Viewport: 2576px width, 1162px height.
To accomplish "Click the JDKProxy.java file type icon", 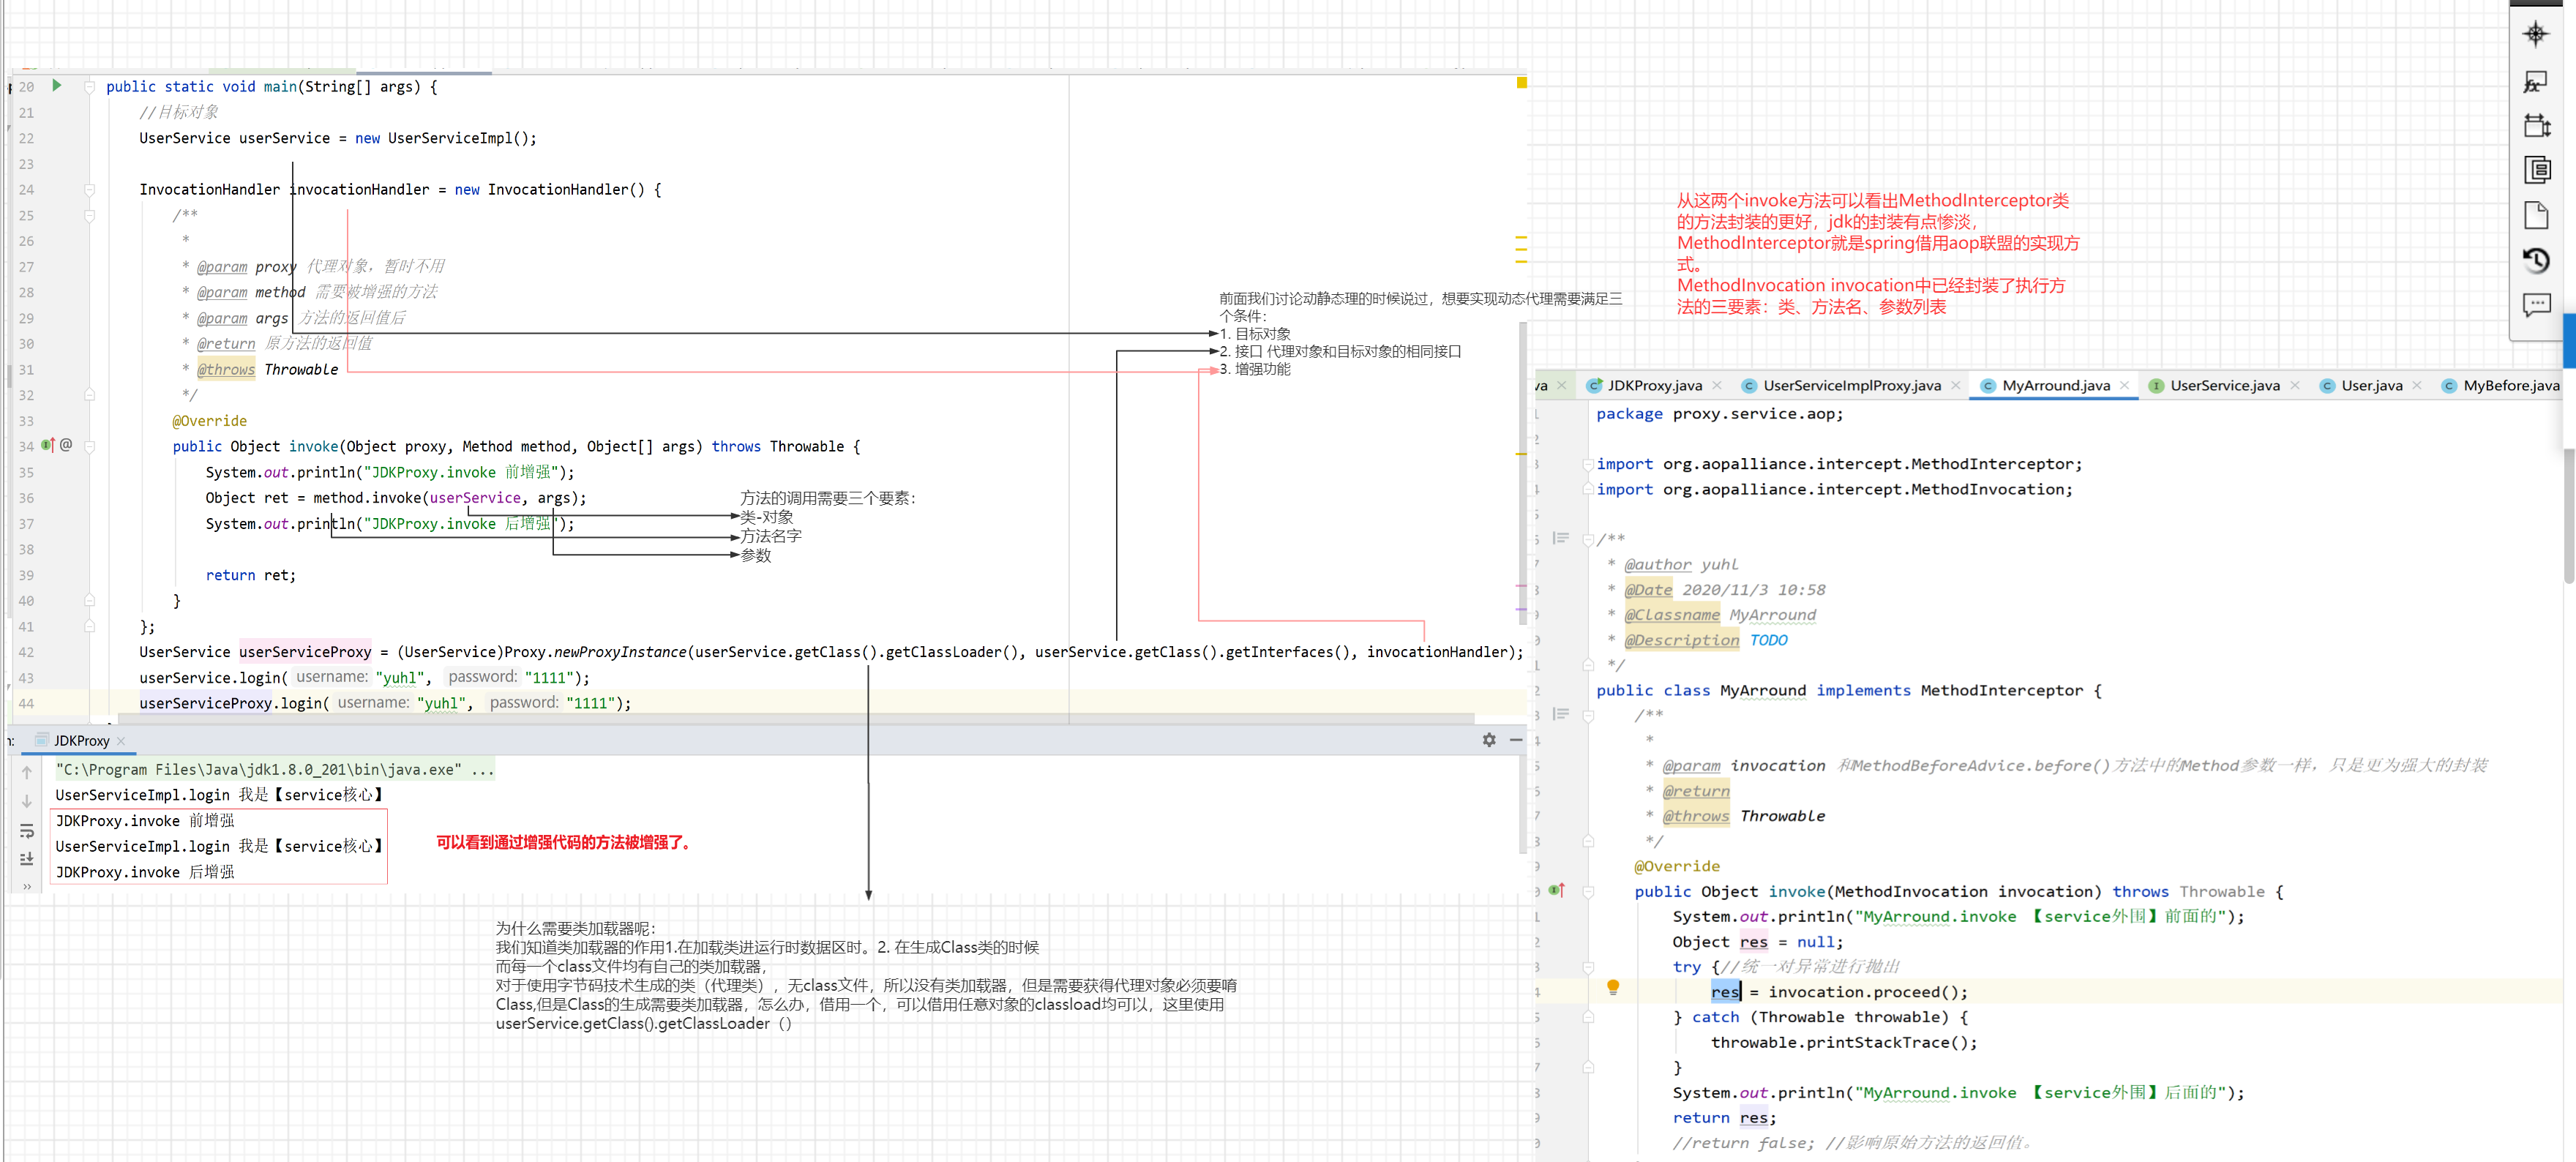I will pyautogui.click(x=1594, y=386).
